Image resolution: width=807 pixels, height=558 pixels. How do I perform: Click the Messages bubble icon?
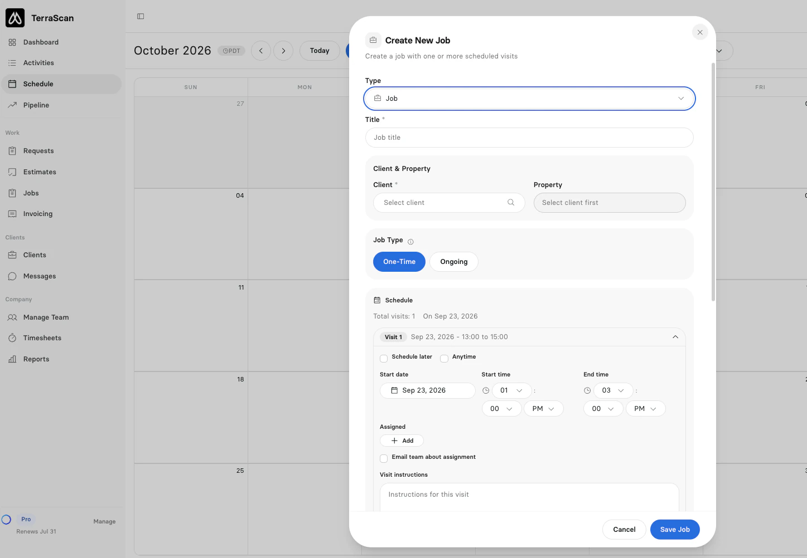[x=12, y=276]
